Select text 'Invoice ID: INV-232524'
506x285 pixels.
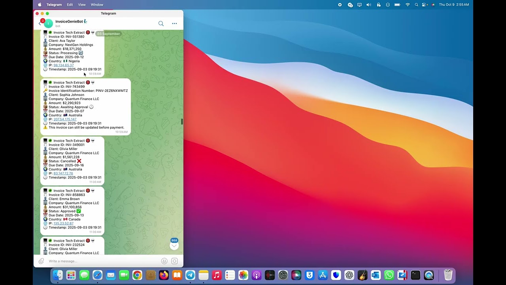tap(67, 245)
